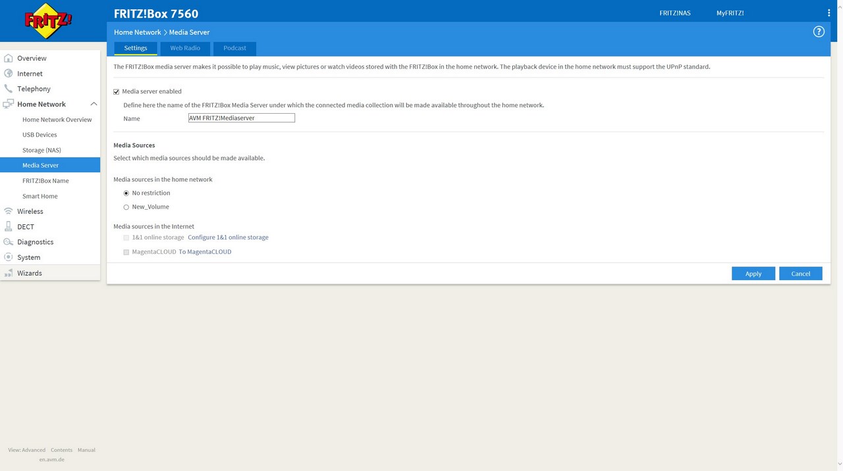Click the Telephony handset icon

coord(9,89)
